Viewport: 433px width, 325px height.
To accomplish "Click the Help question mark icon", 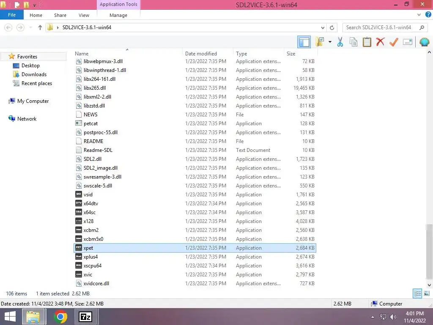I will (428, 15).
